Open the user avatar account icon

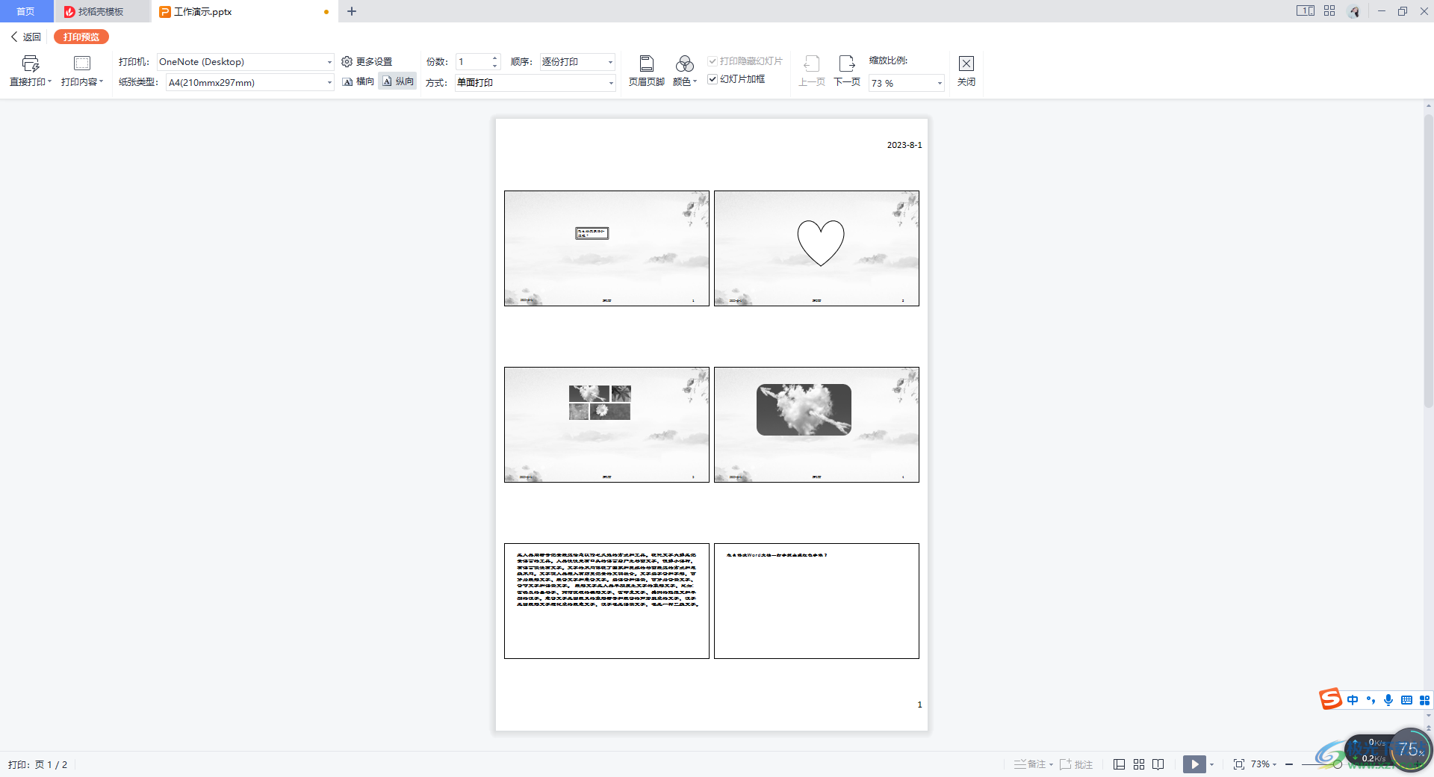pyautogui.click(x=1354, y=11)
